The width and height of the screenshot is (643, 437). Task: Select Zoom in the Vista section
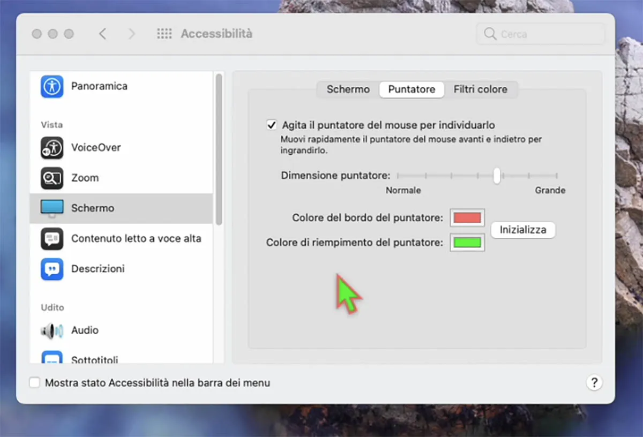point(51,178)
